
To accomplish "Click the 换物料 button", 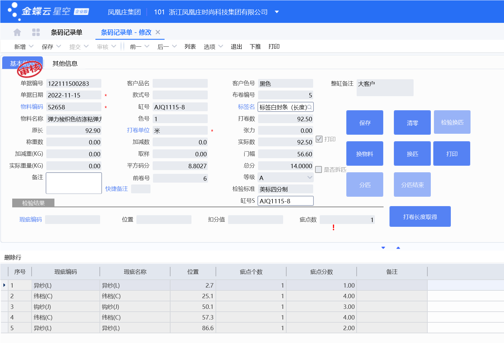I will click(365, 153).
